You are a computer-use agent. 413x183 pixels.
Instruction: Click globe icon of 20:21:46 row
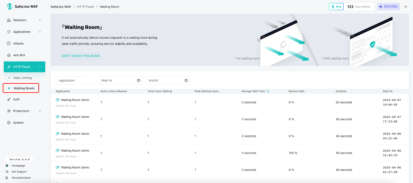[58, 134]
